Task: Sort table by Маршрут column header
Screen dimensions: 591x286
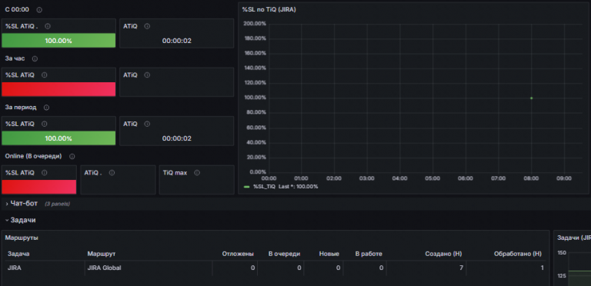Action: click(x=98, y=254)
